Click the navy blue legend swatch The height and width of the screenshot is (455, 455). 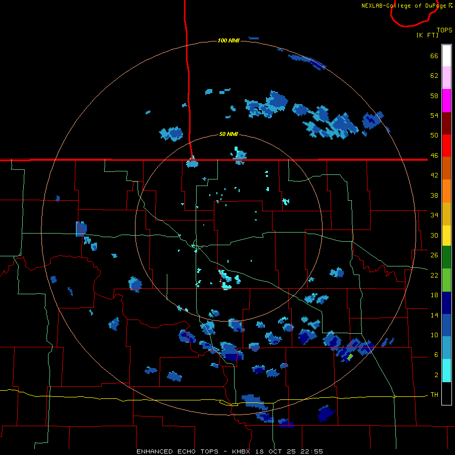[446, 303]
